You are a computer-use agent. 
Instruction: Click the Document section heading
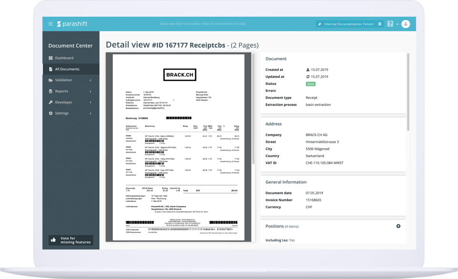click(276, 59)
